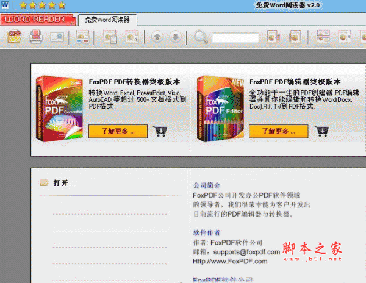Click the page with left arrow icon

tap(345, 37)
